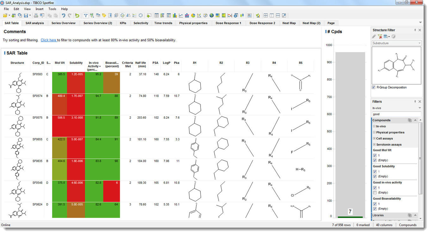Insert a Bar Chart visualization
430x234 pixels.
(x=175, y=15)
